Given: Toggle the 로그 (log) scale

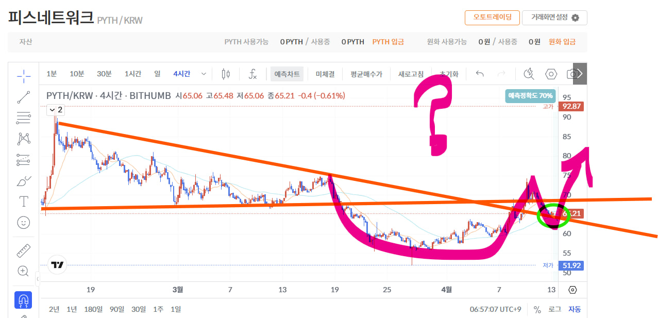Looking at the screenshot, I should click(554, 309).
